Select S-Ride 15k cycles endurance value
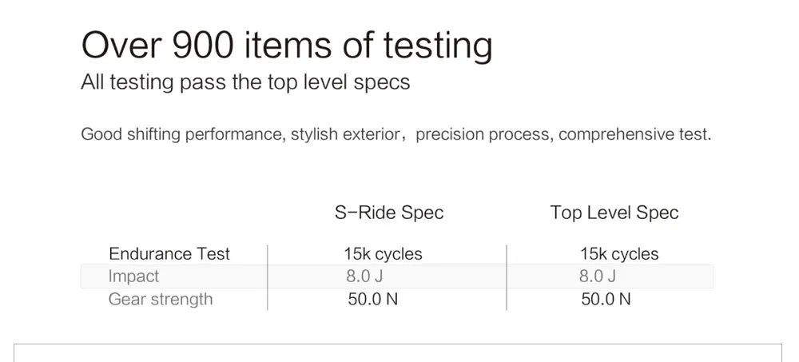Screen dimensions: 799x362 384,253
